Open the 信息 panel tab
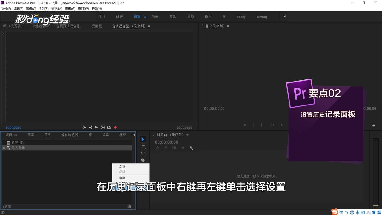Viewport: 382px width, 215px height. 48,135
